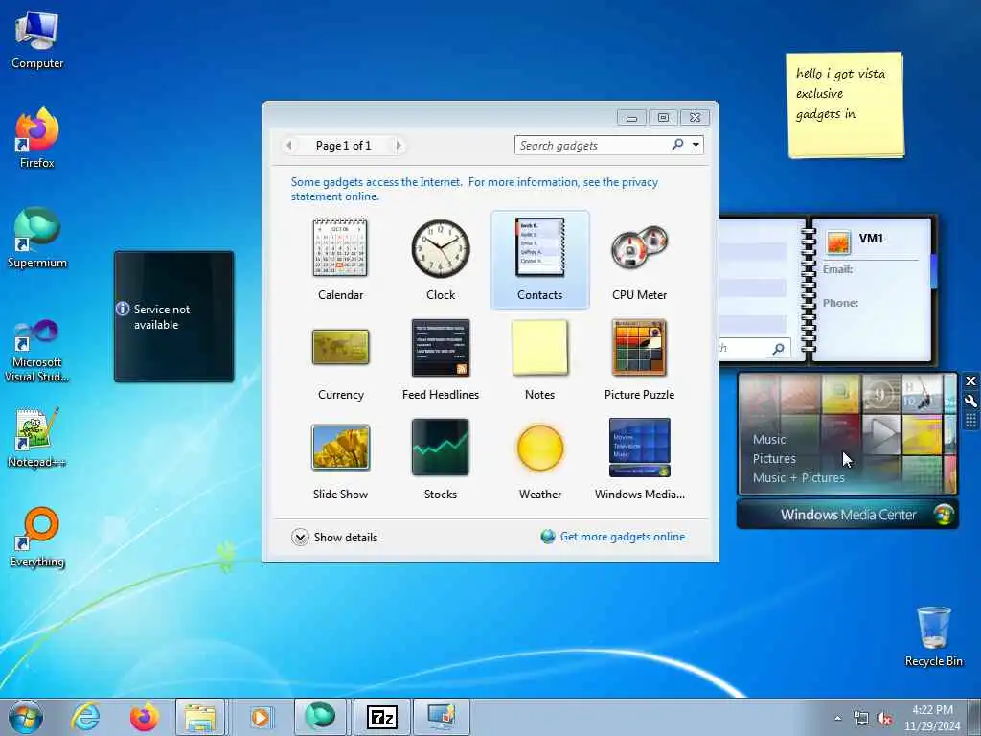
Task: Click the muted volume tray icon
Action: coord(884,719)
